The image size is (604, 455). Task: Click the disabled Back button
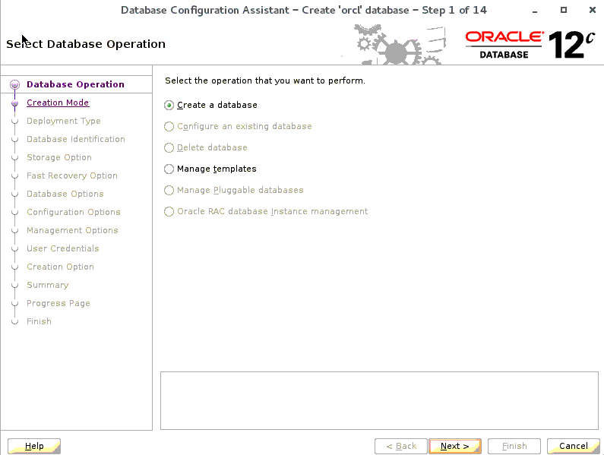coord(400,446)
